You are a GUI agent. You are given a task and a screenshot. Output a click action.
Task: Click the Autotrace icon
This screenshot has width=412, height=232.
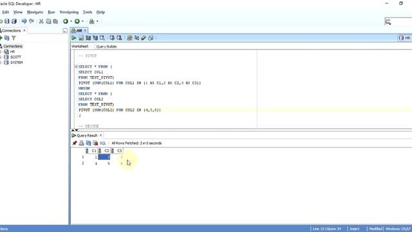pyautogui.click(x=95, y=38)
